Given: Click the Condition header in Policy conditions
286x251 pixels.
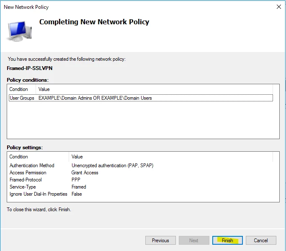Looking at the screenshot, I should point(21,89).
